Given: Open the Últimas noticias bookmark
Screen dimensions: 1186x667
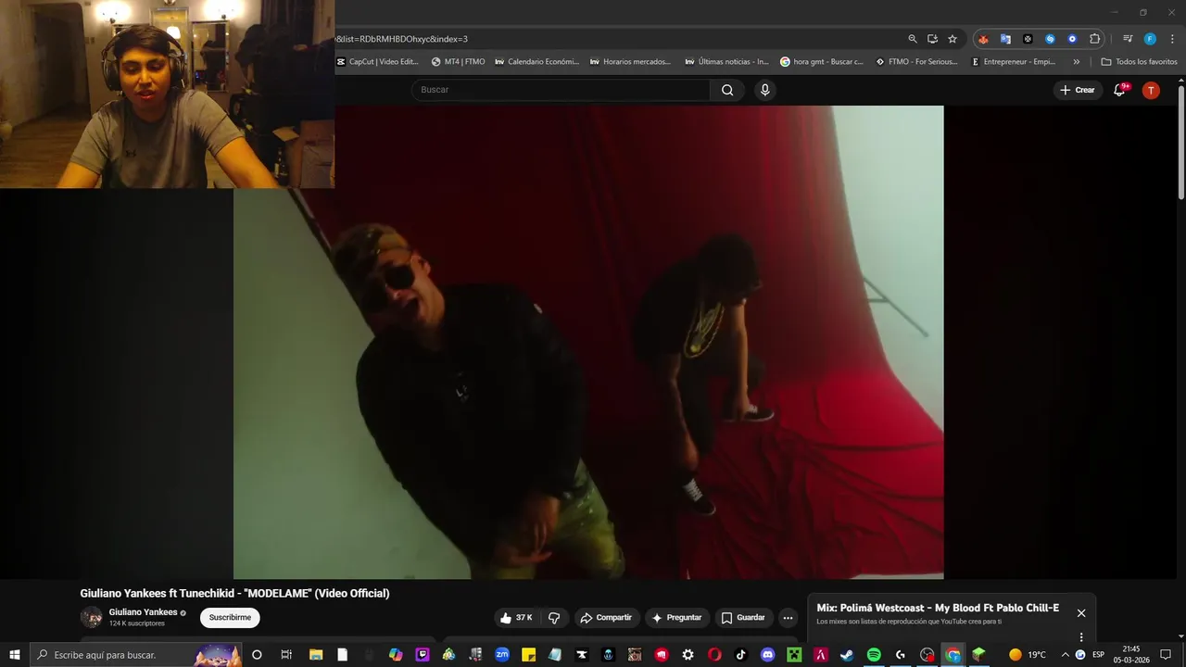Looking at the screenshot, I should pyautogui.click(x=726, y=62).
